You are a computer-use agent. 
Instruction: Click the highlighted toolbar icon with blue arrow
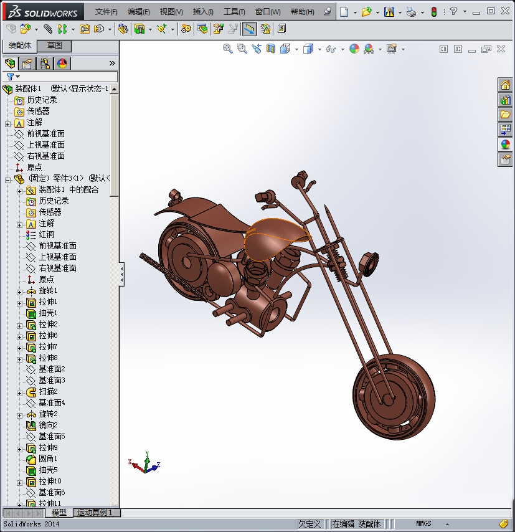[x=249, y=29]
